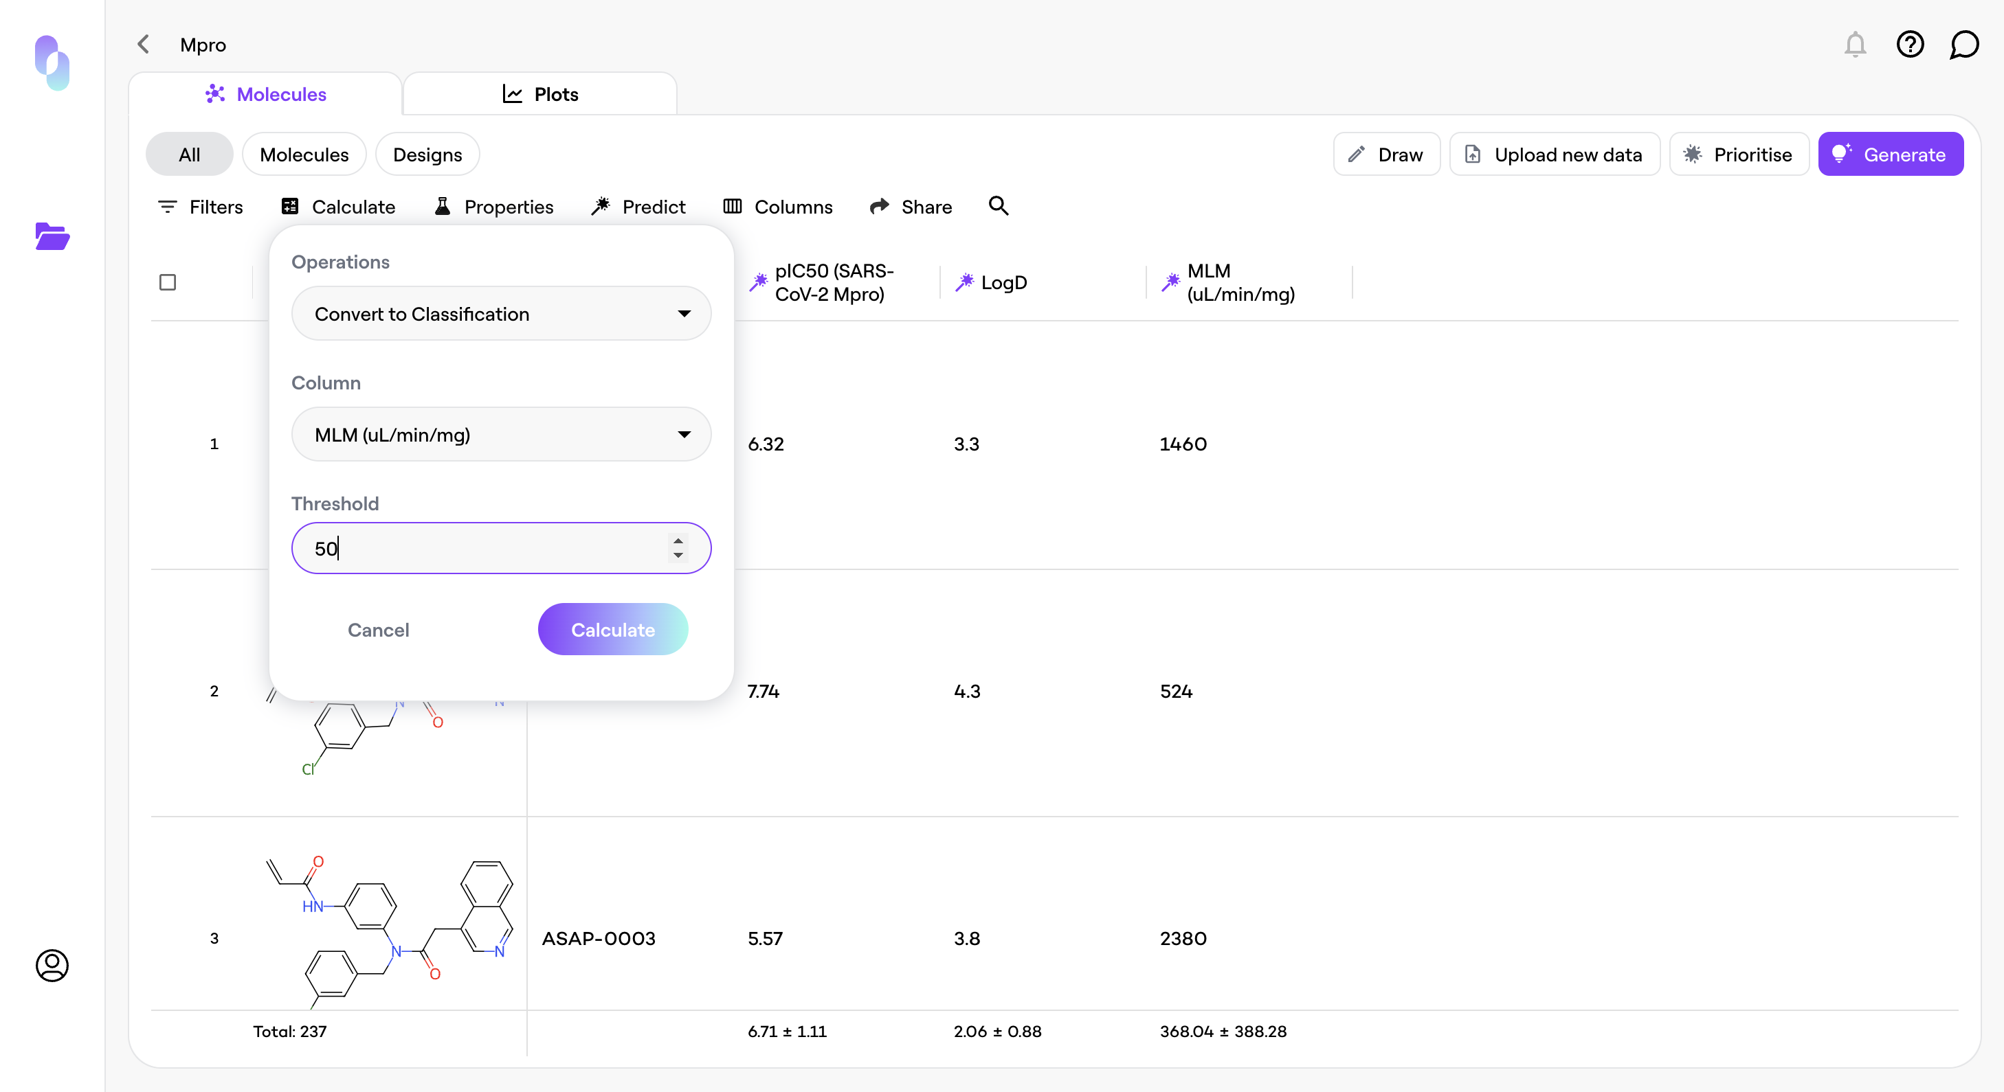Open the Filters menu
Image resolution: width=2004 pixels, height=1092 pixels.
click(201, 207)
